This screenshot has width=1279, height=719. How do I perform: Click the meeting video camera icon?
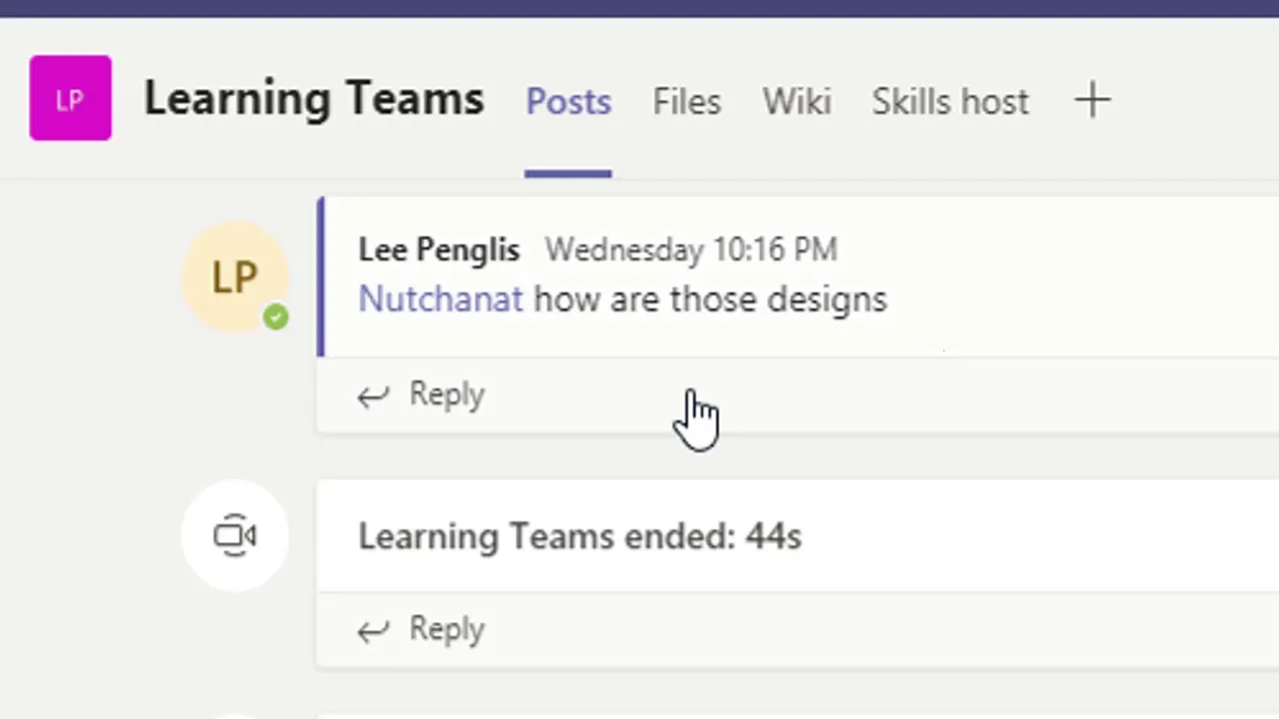pyautogui.click(x=235, y=535)
